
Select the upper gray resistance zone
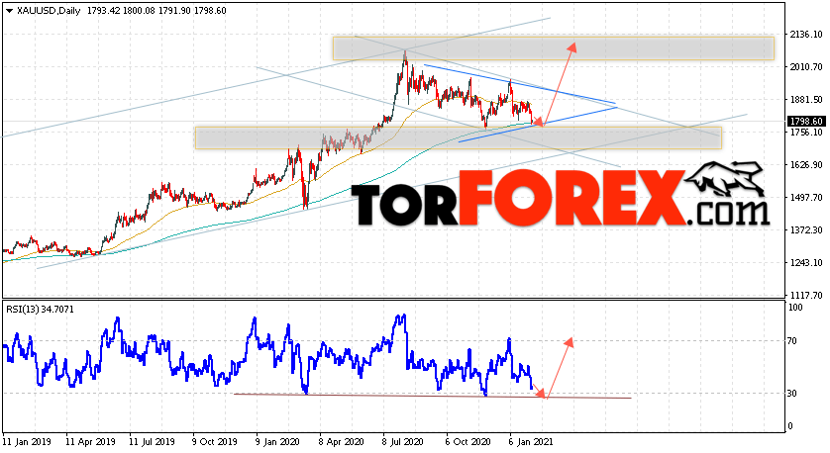tap(553, 48)
